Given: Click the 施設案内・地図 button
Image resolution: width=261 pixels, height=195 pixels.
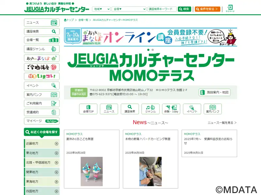Looking at the screenshot, I should pos(214,92).
